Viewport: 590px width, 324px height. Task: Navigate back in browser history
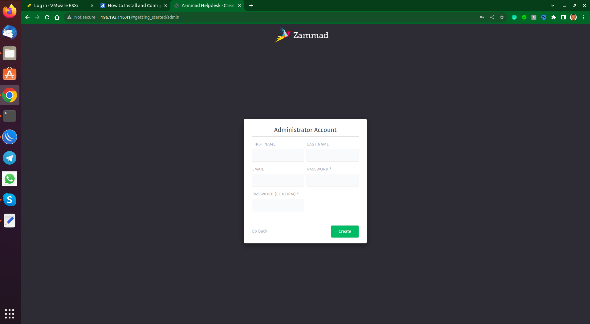(27, 17)
